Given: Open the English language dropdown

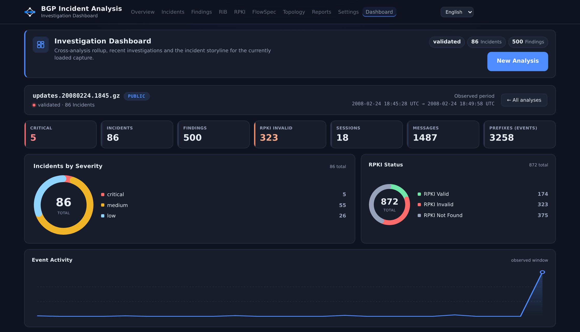Looking at the screenshot, I should 457,12.
